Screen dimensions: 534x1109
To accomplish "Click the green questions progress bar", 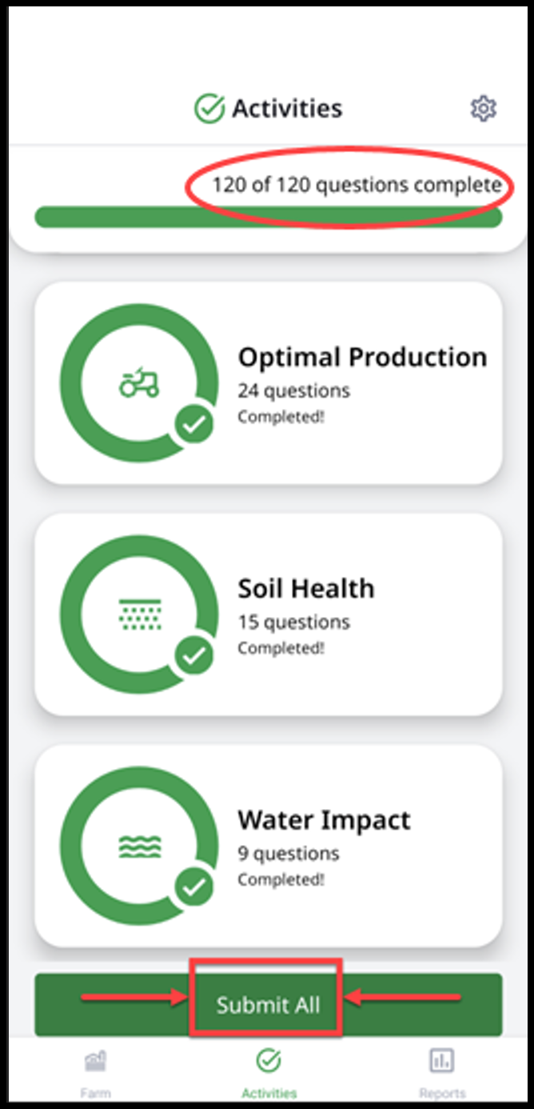I will pos(268,217).
